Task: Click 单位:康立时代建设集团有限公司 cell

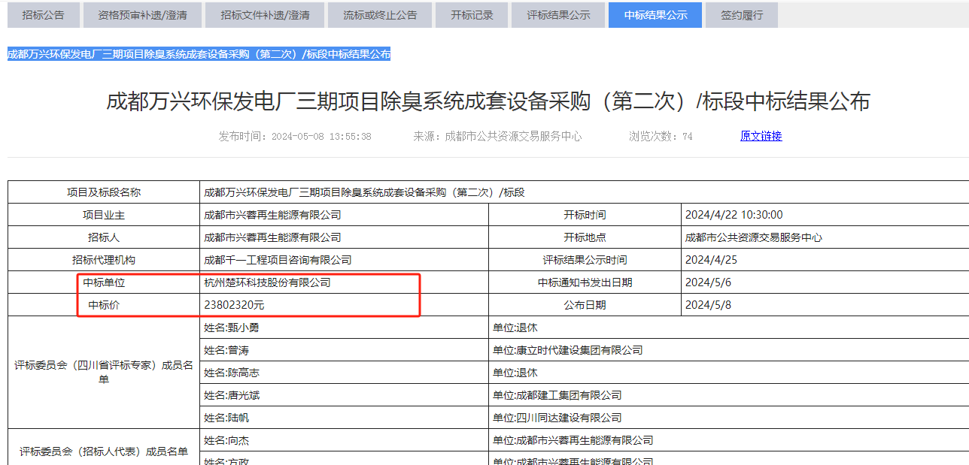Action: (728, 350)
